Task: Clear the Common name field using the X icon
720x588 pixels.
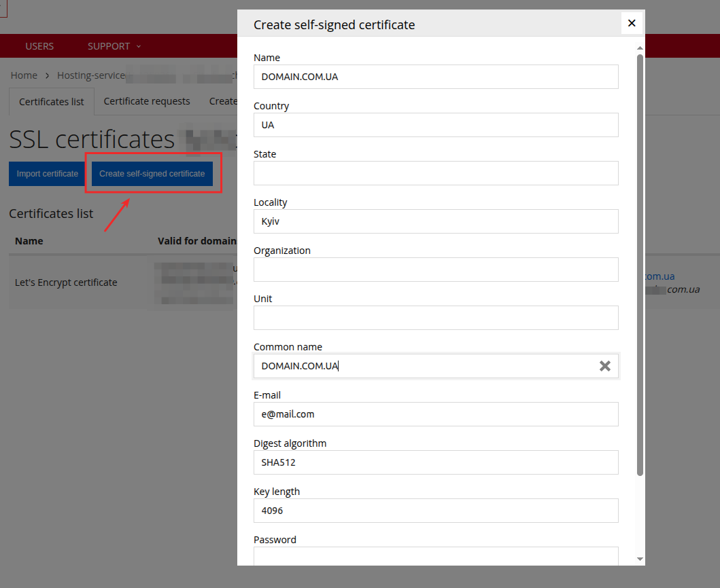Action: click(x=605, y=366)
